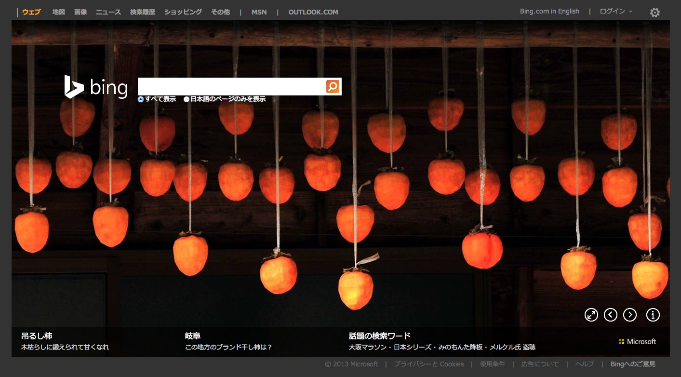Screen dimensions: 681x377
Task: Expand the ログイン dropdown
Action: [616, 12]
